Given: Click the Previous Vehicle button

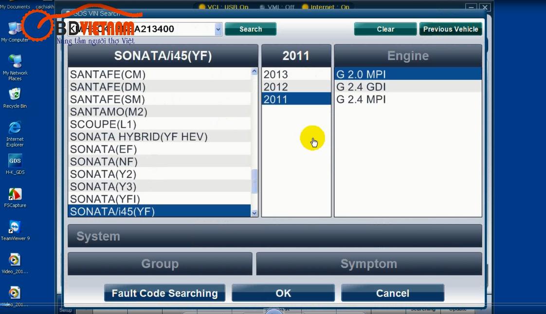Looking at the screenshot, I should click(451, 29).
